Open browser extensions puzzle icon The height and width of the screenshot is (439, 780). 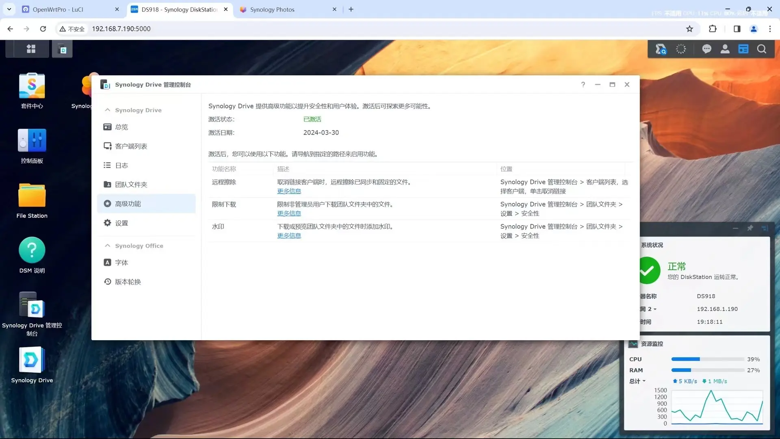click(x=713, y=29)
